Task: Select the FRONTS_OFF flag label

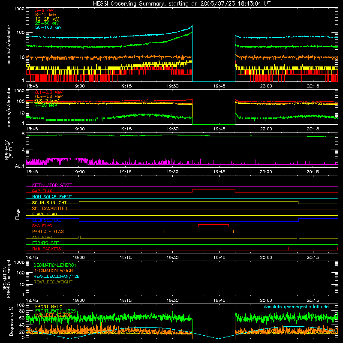Action: click(x=45, y=243)
